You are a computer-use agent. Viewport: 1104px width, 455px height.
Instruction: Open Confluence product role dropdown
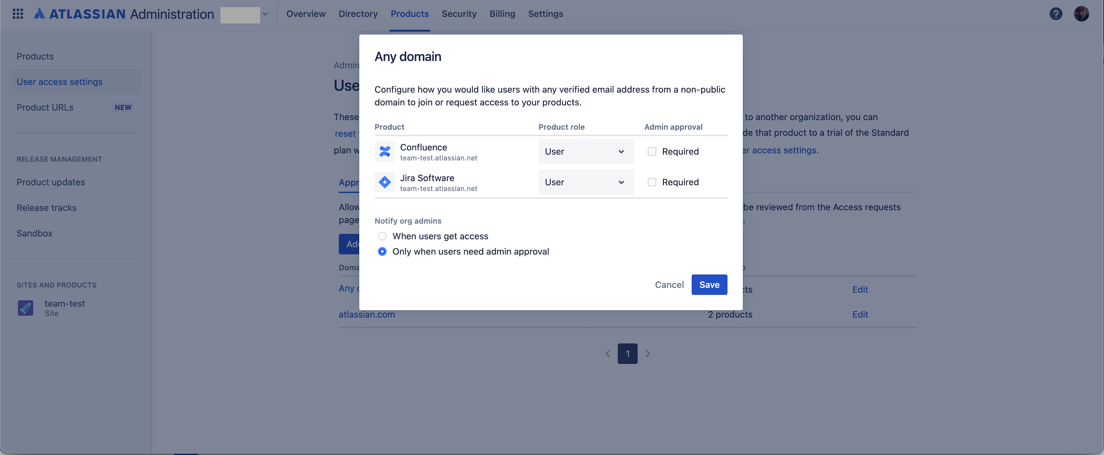(x=586, y=151)
